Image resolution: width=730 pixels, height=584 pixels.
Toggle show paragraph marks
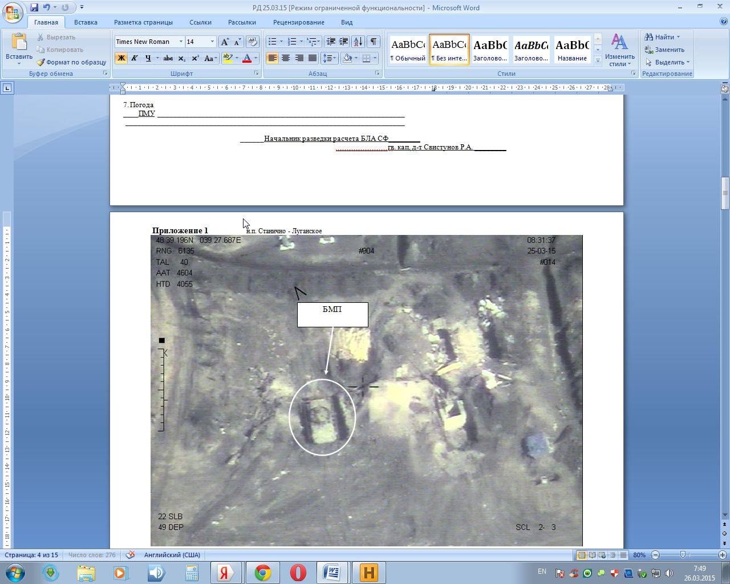click(x=373, y=42)
